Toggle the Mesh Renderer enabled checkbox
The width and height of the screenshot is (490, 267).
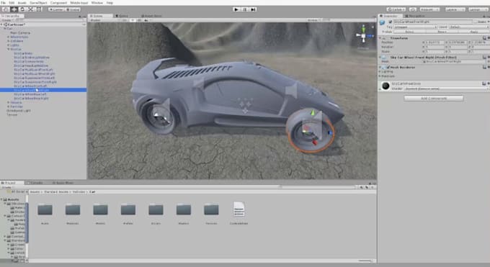coord(388,67)
